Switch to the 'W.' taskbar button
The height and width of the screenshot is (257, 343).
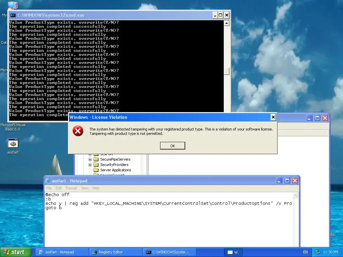coord(233,252)
